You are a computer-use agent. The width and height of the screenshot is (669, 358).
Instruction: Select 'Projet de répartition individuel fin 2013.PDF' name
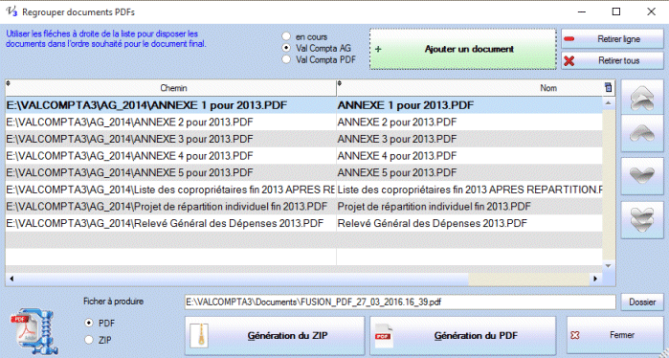point(469,207)
